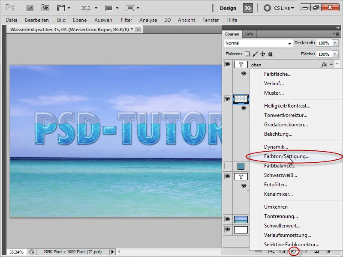The image size is (343, 257).
Task: Click the lock image pixels brush icon
Action: [255, 54]
